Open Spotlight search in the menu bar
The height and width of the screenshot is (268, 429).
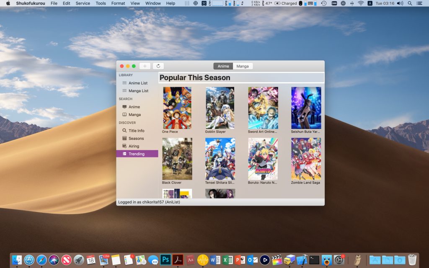pos(410,3)
